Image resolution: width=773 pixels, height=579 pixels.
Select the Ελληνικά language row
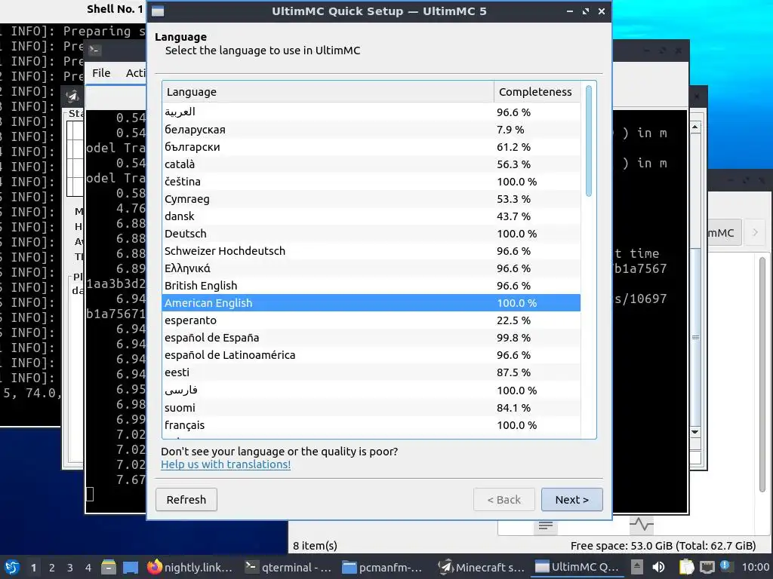(371, 268)
